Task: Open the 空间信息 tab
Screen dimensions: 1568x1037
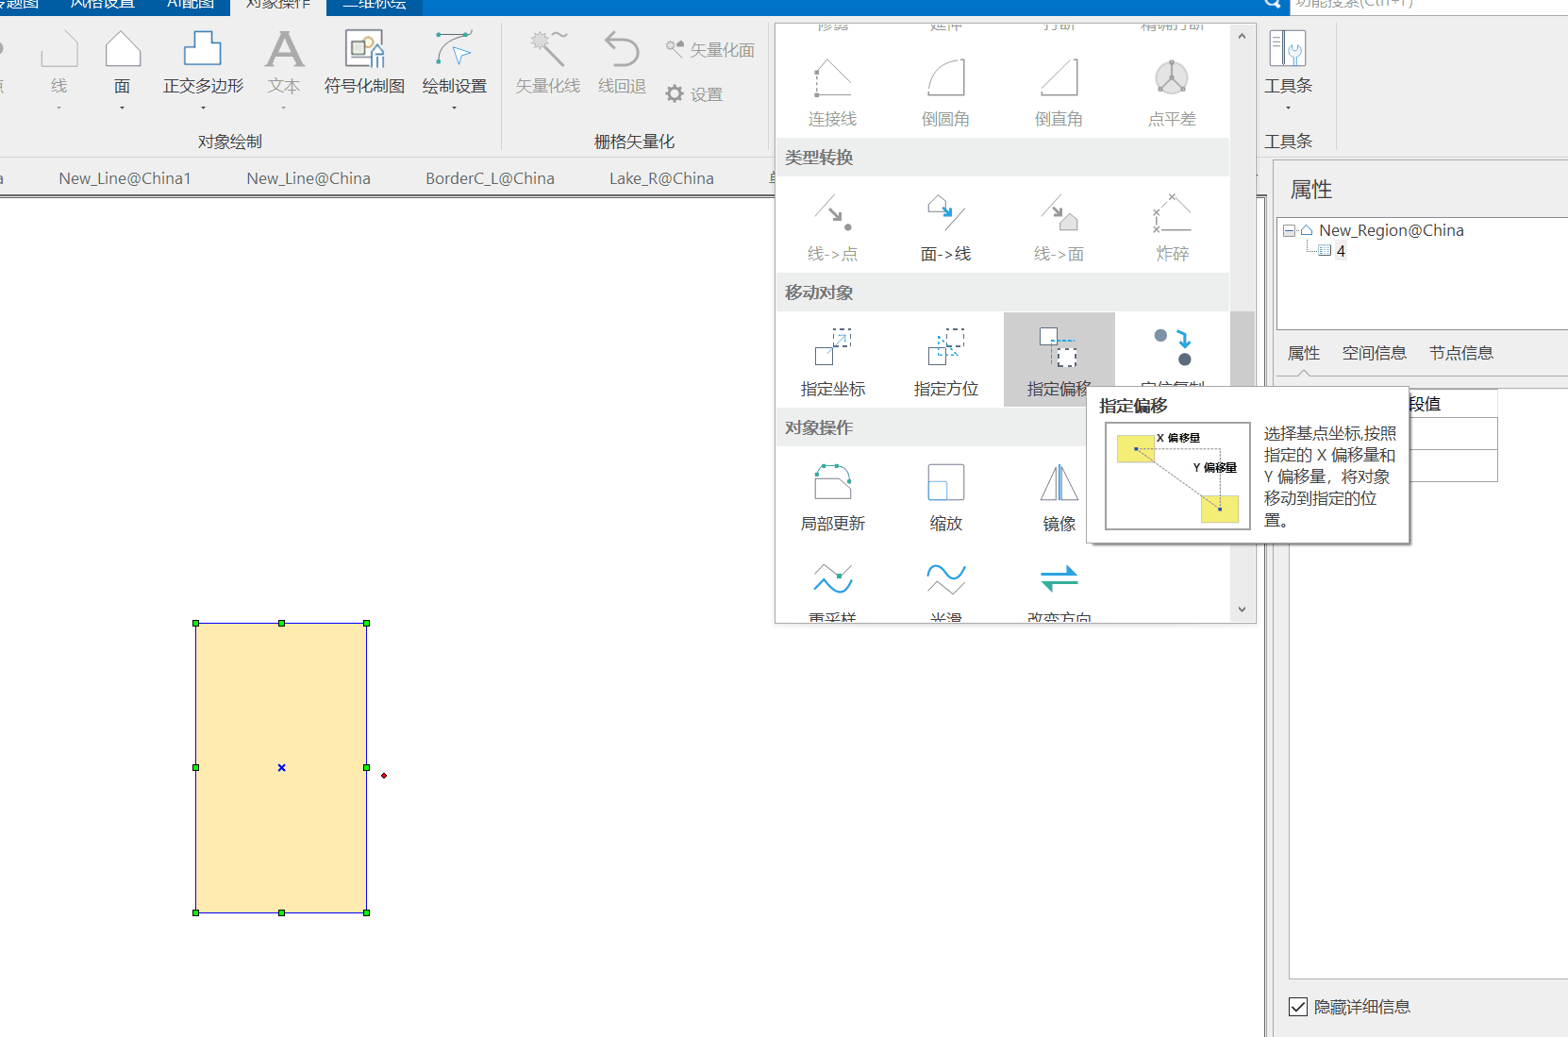Action: (1375, 353)
